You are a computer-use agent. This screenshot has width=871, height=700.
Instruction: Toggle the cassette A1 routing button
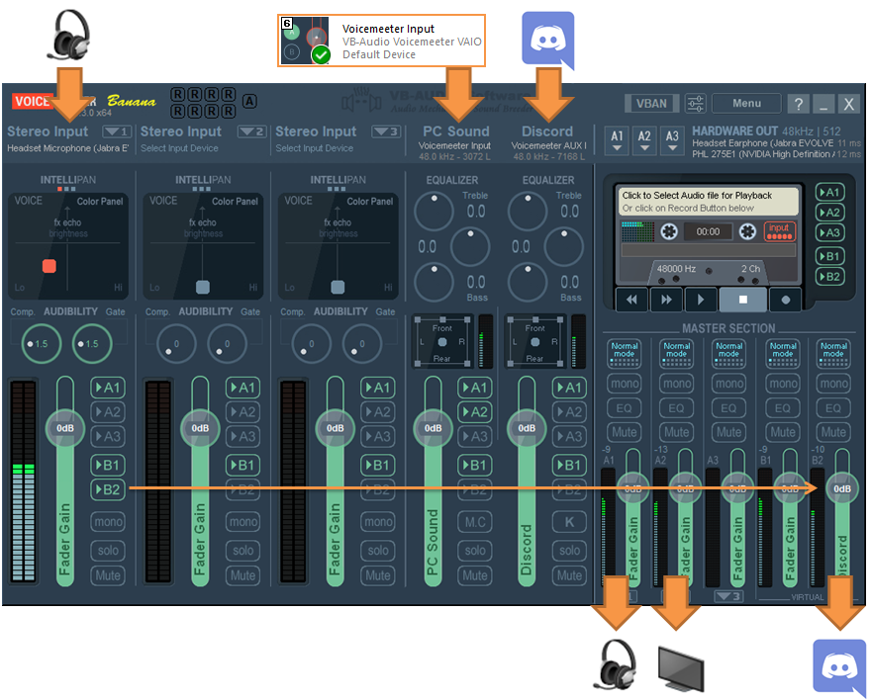(829, 193)
